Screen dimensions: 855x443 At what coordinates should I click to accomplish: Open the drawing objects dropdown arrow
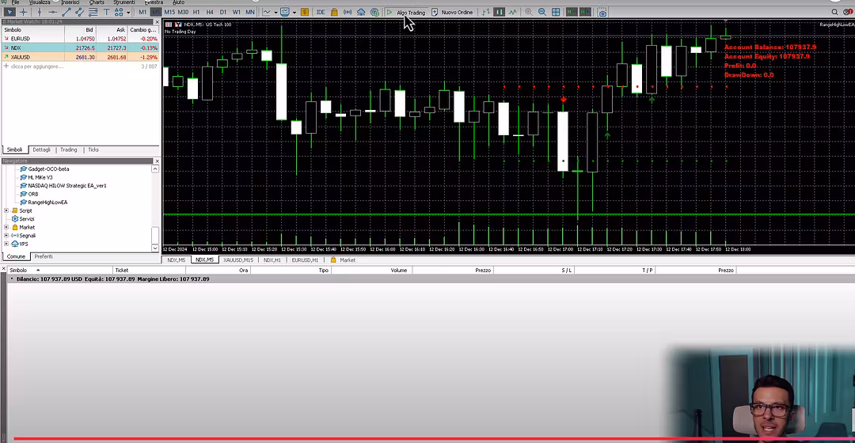tap(128, 12)
